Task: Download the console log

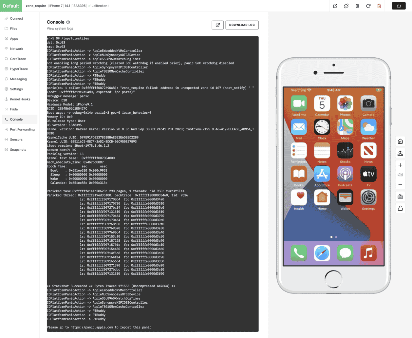Action: click(242, 25)
